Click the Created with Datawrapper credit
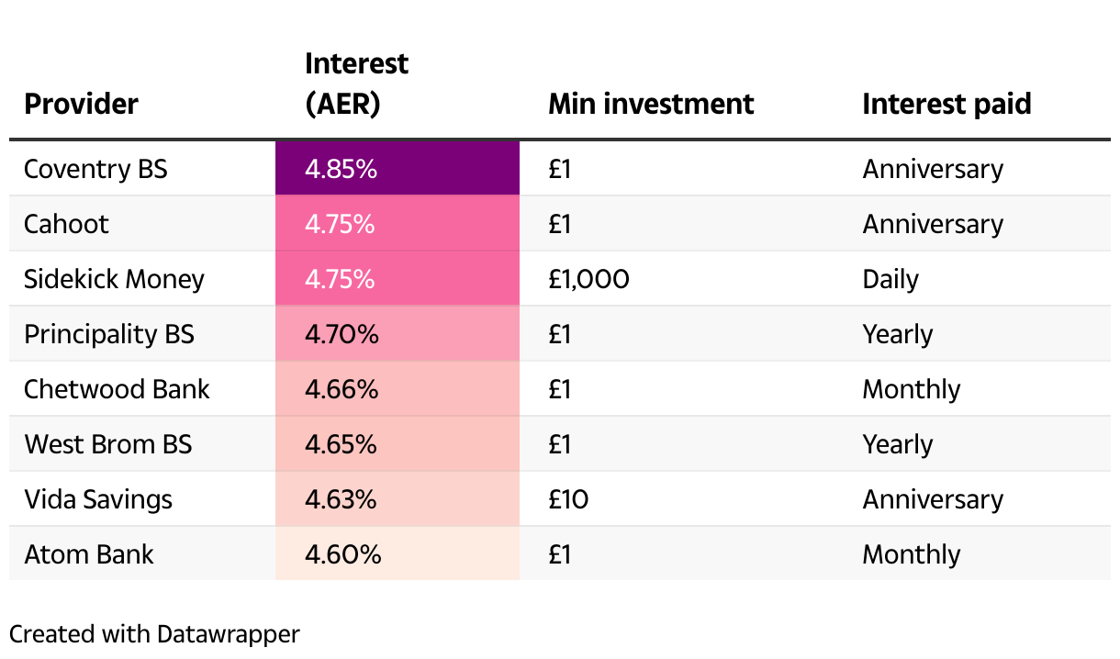The width and height of the screenshot is (1120, 659). click(x=154, y=633)
